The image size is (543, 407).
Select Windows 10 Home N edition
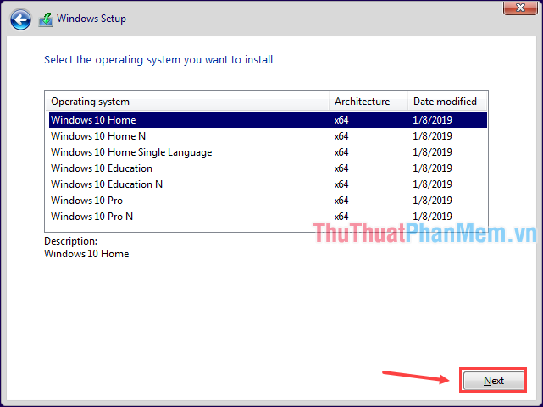[268, 136]
